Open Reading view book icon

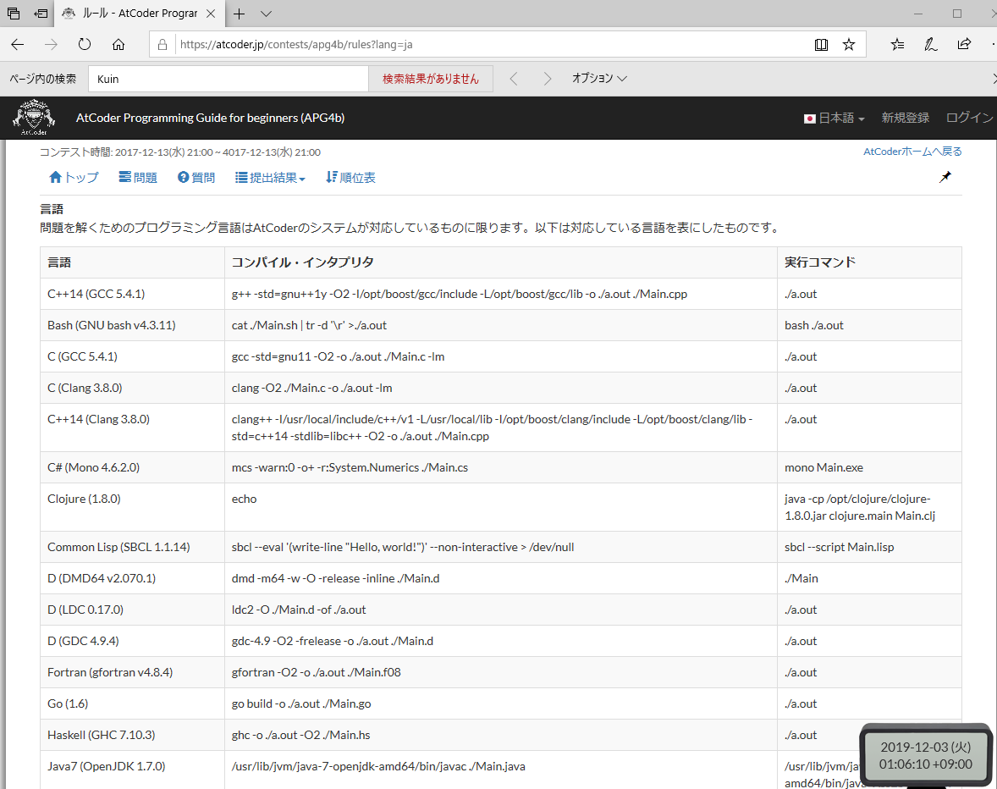[821, 45]
